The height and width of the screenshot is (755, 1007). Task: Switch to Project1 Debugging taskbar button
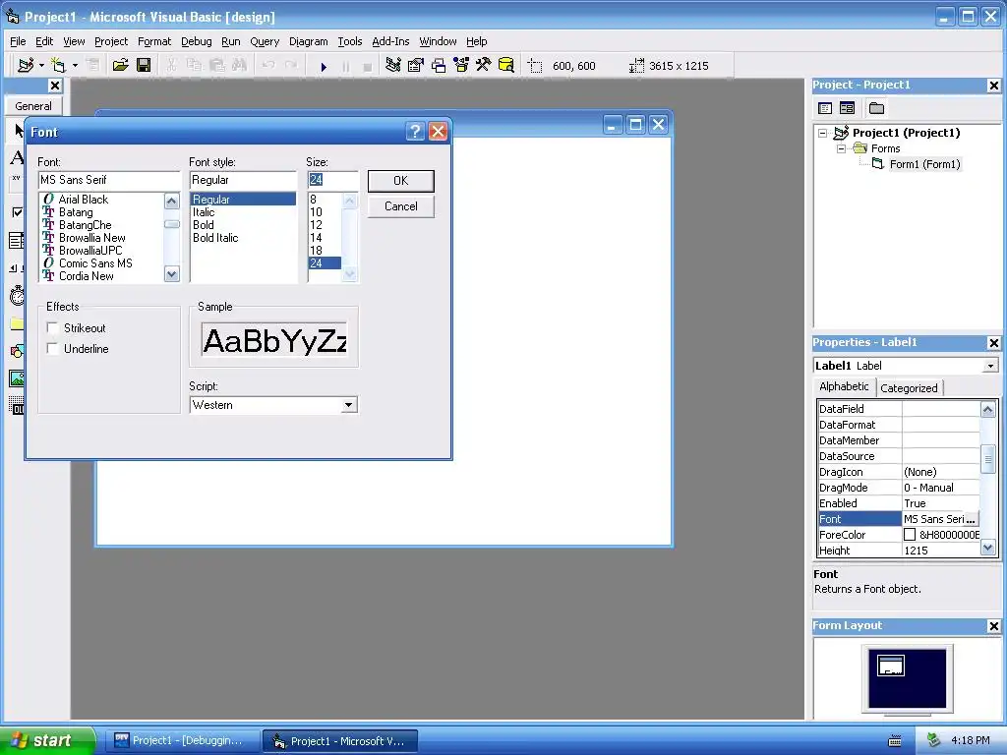[x=182, y=741]
